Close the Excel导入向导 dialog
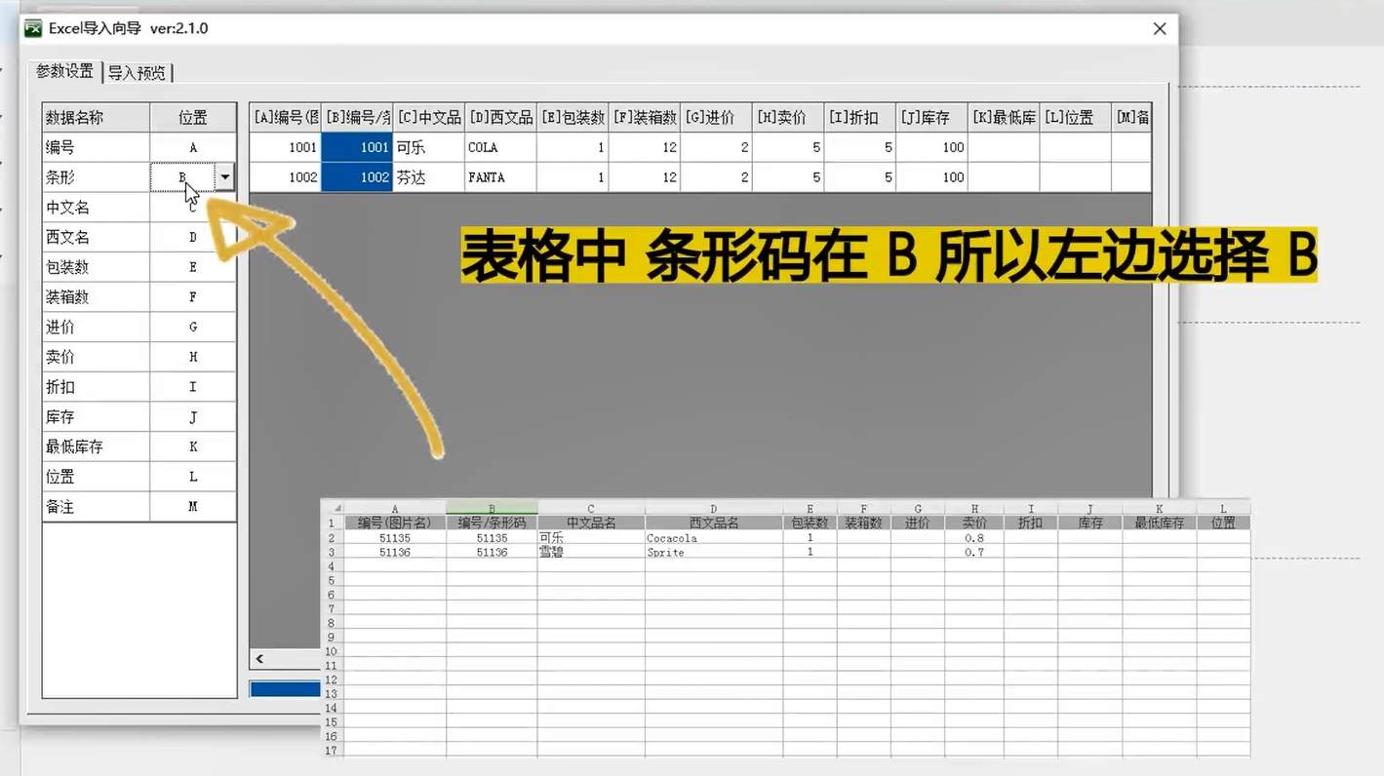 (1160, 29)
